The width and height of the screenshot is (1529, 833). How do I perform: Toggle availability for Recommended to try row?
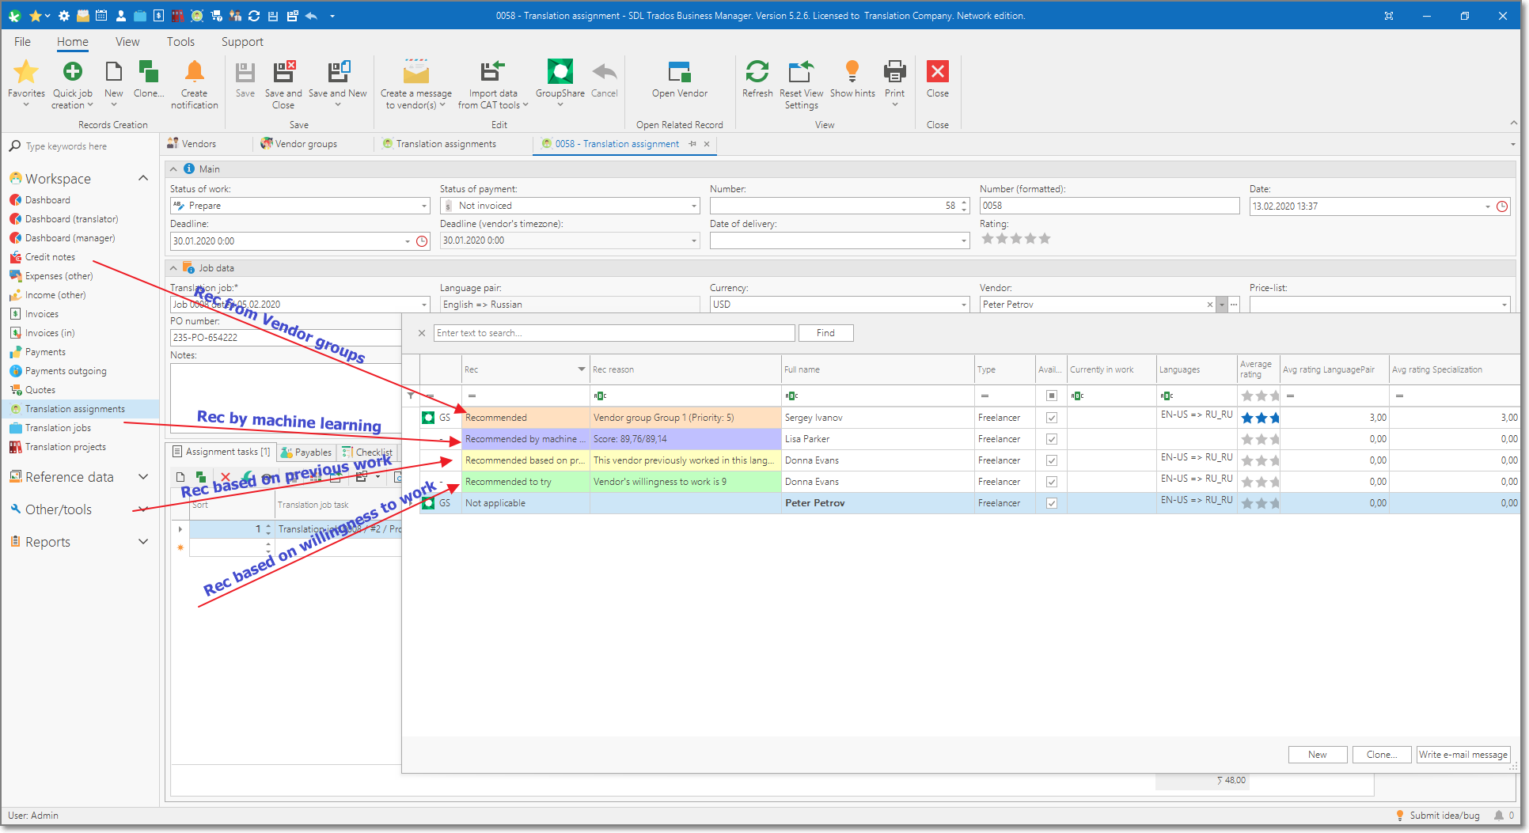pos(1052,482)
